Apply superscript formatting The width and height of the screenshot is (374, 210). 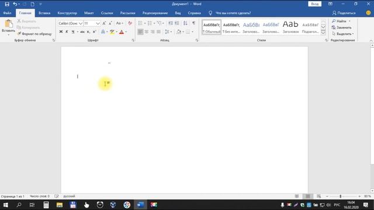(x=95, y=32)
